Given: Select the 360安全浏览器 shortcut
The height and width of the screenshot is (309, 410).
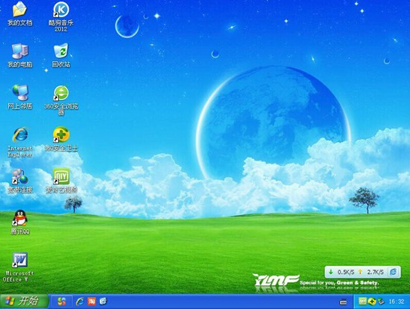Looking at the screenshot, I should pos(61,100).
